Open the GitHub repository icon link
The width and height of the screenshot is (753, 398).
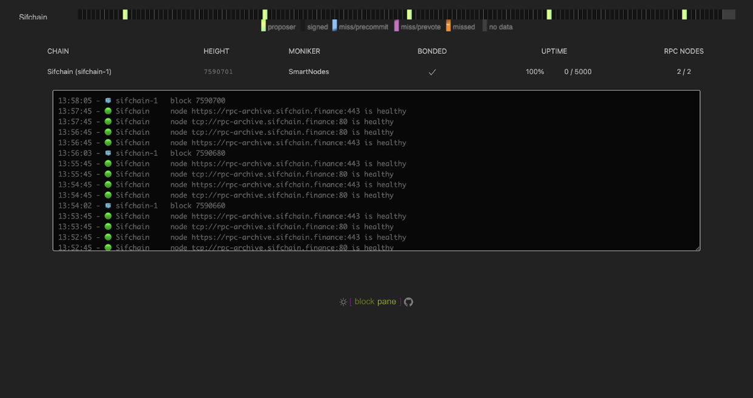point(409,302)
